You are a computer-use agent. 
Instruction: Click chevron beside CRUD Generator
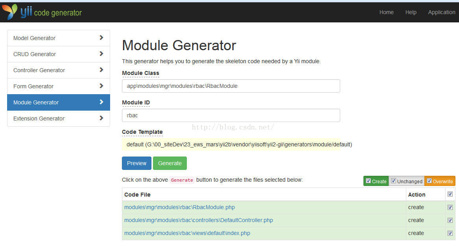(x=101, y=54)
